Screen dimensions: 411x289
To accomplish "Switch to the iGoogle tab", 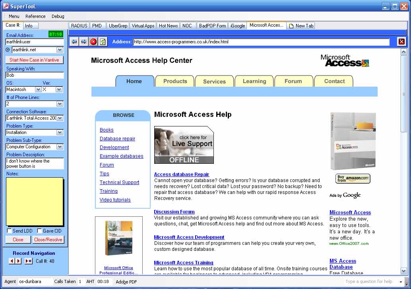I will coord(238,26).
